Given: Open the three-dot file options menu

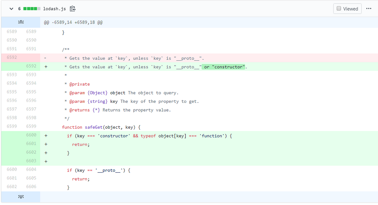Looking at the screenshot, I should [x=369, y=8].
